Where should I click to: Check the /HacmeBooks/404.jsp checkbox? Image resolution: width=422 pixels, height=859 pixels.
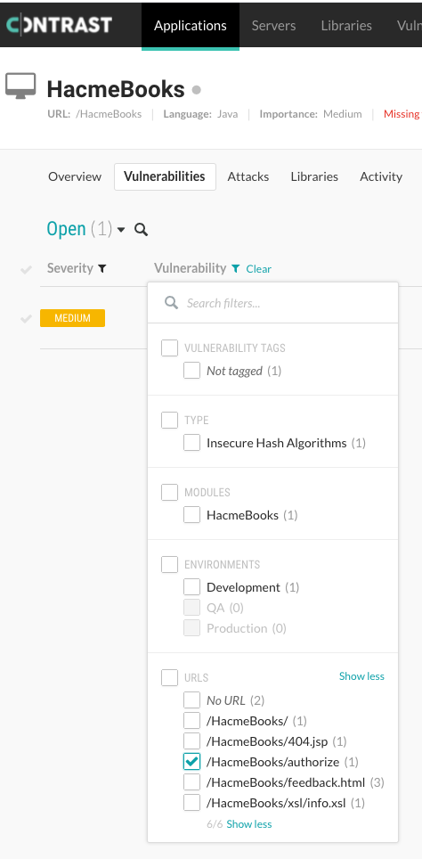[191, 741]
